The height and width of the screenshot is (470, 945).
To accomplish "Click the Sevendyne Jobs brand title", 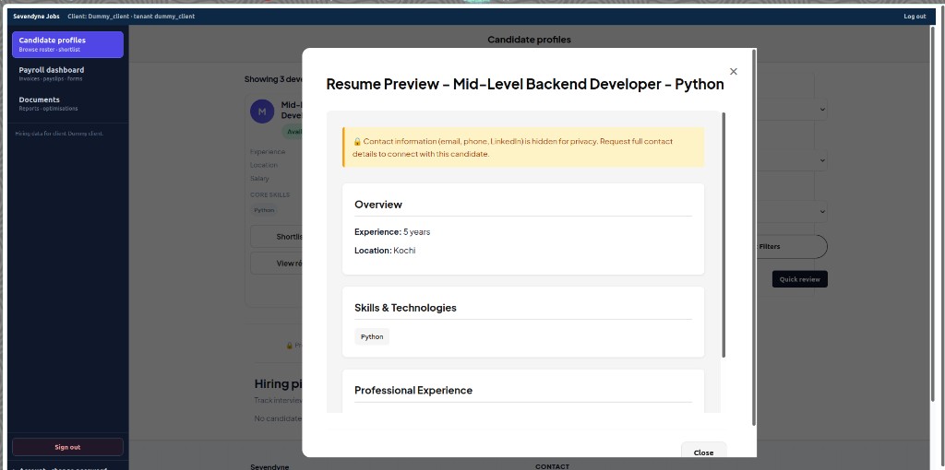I will pos(36,17).
